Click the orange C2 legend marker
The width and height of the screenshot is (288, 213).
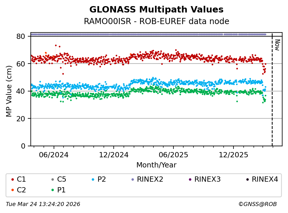(12, 190)
